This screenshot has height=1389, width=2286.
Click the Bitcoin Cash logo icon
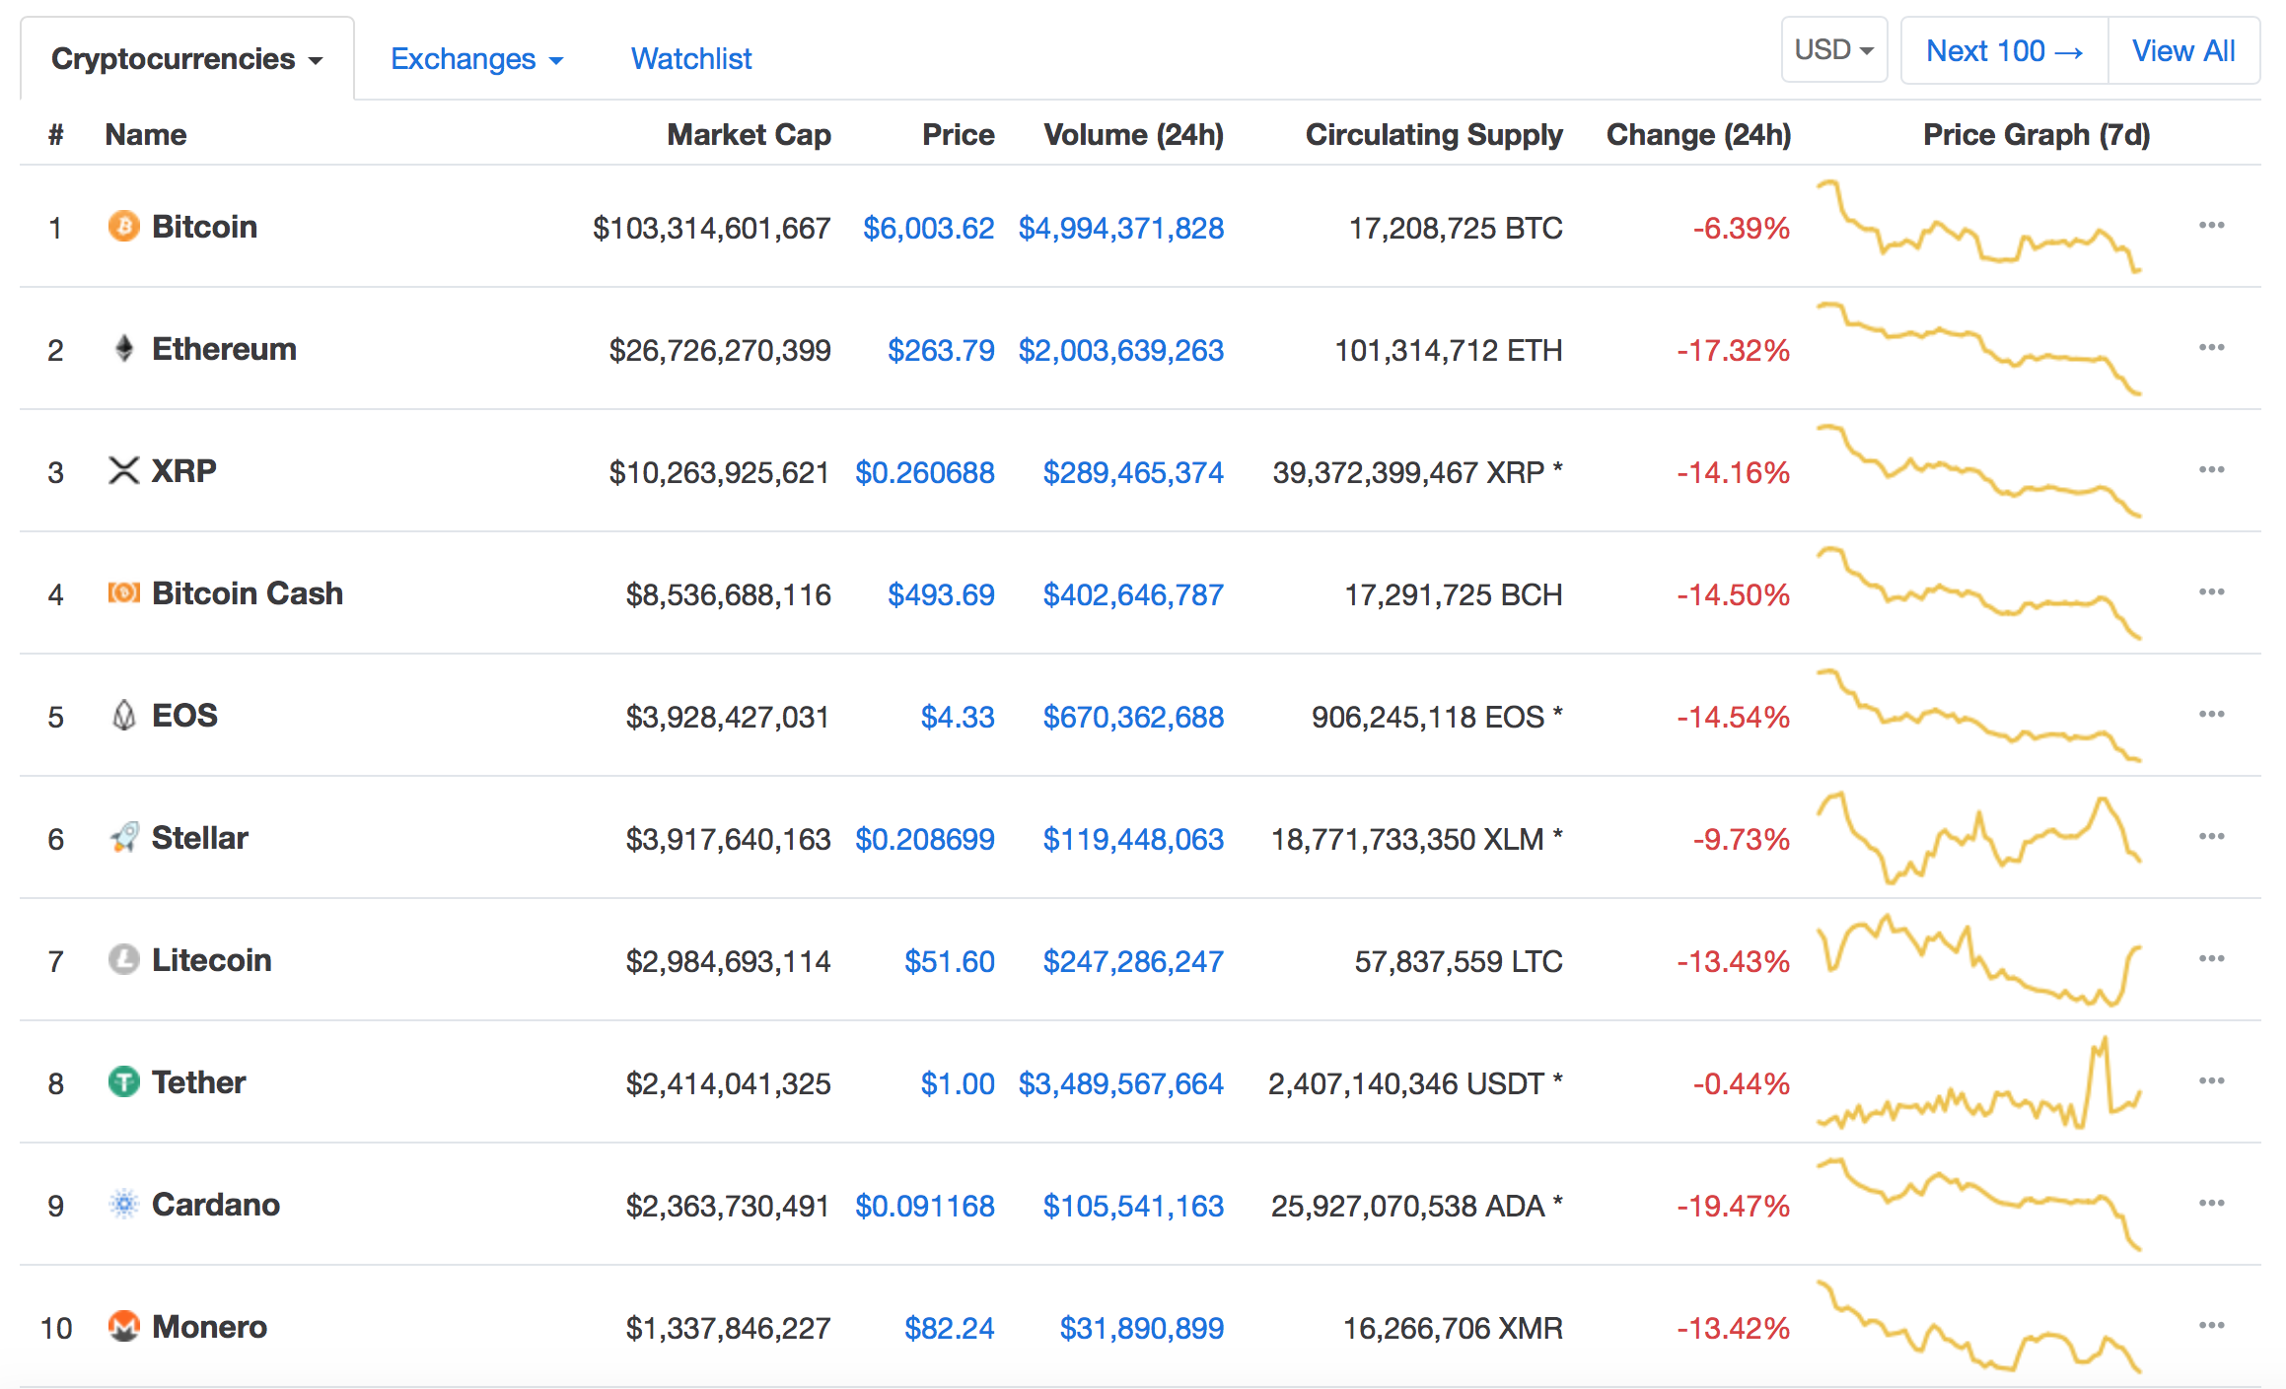(x=123, y=593)
